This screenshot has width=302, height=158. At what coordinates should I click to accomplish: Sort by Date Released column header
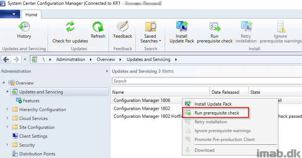click(229, 92)
